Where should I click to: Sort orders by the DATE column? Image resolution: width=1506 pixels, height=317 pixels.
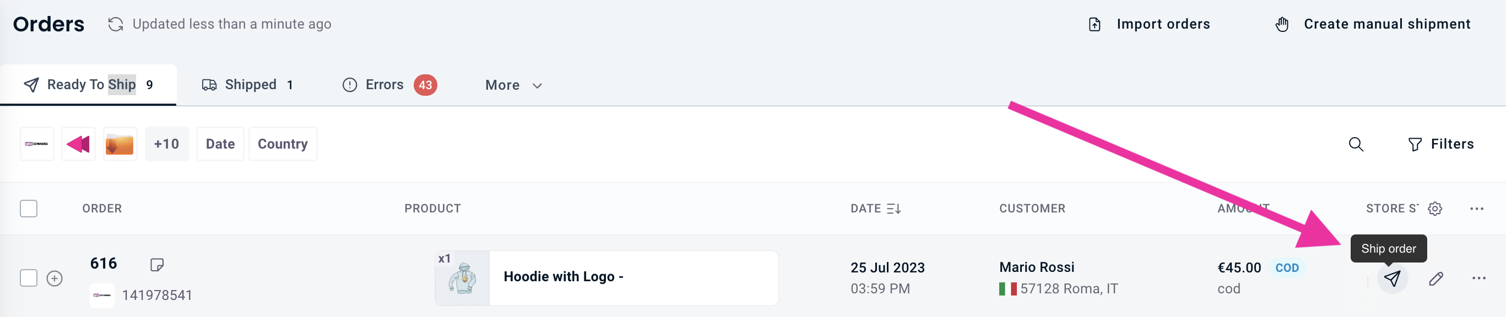tap(875, 209)
